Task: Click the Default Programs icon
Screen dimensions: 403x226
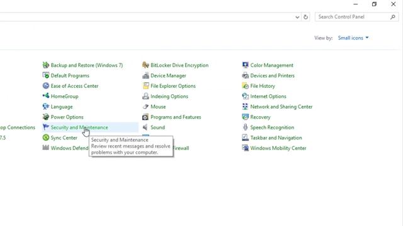Action: 46,75
